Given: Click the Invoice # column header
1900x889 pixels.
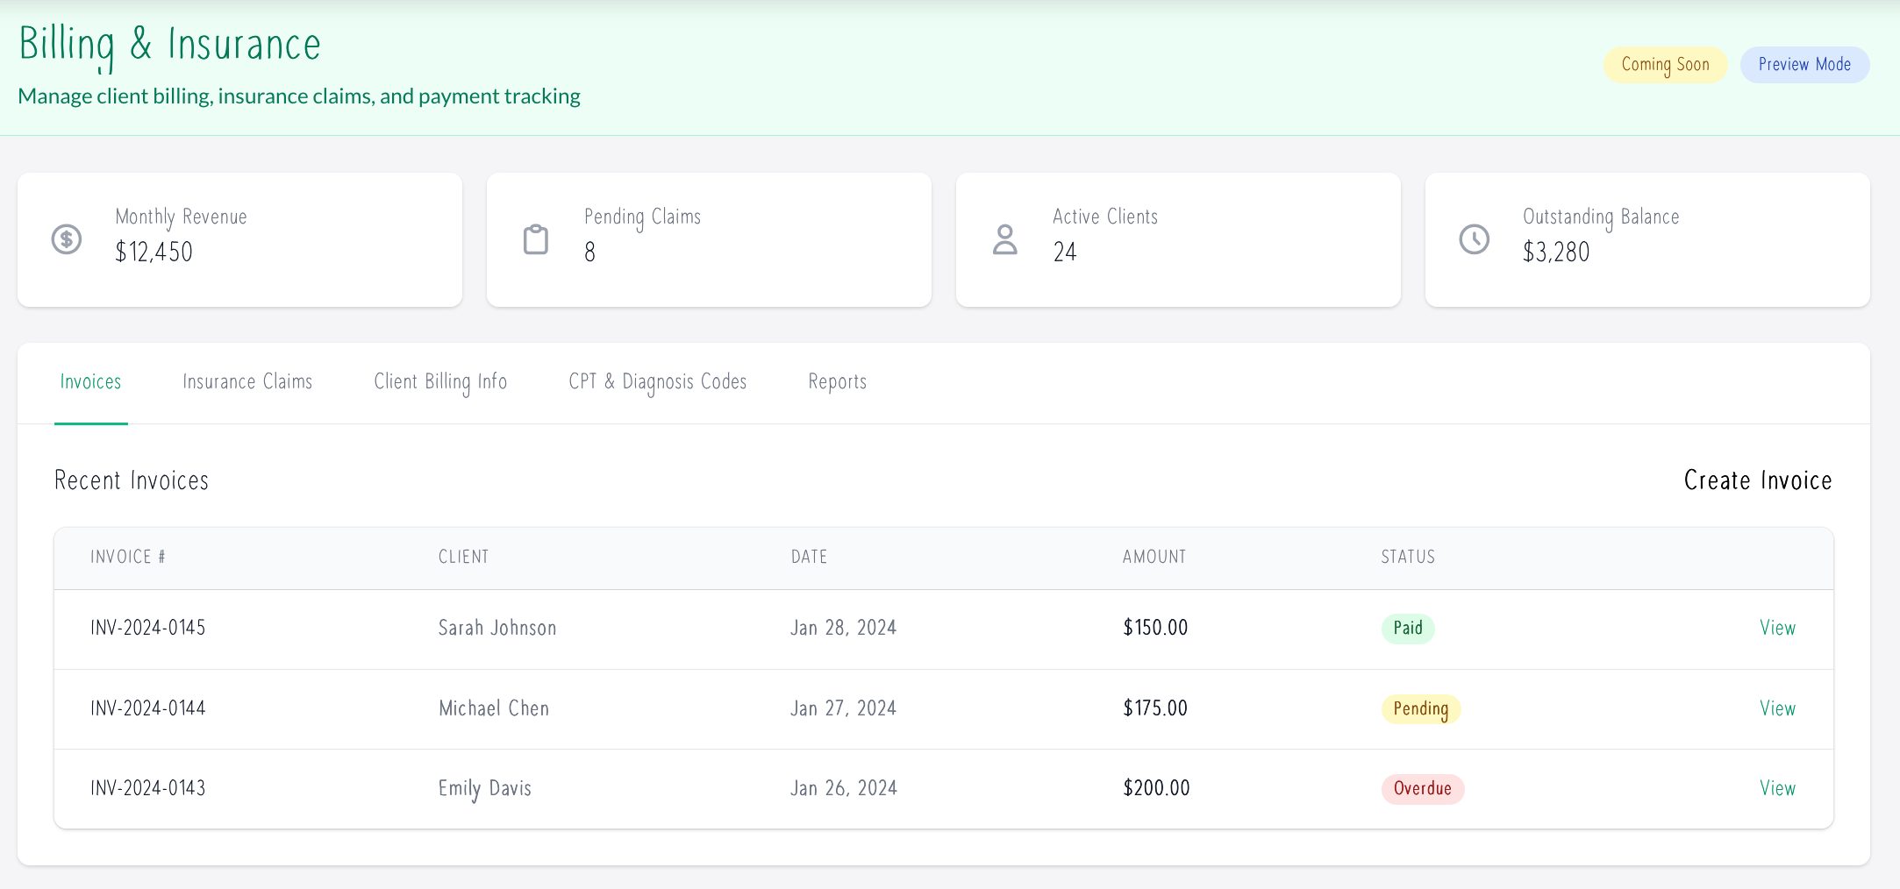Looking at the screenshot, I should (128, 558).
